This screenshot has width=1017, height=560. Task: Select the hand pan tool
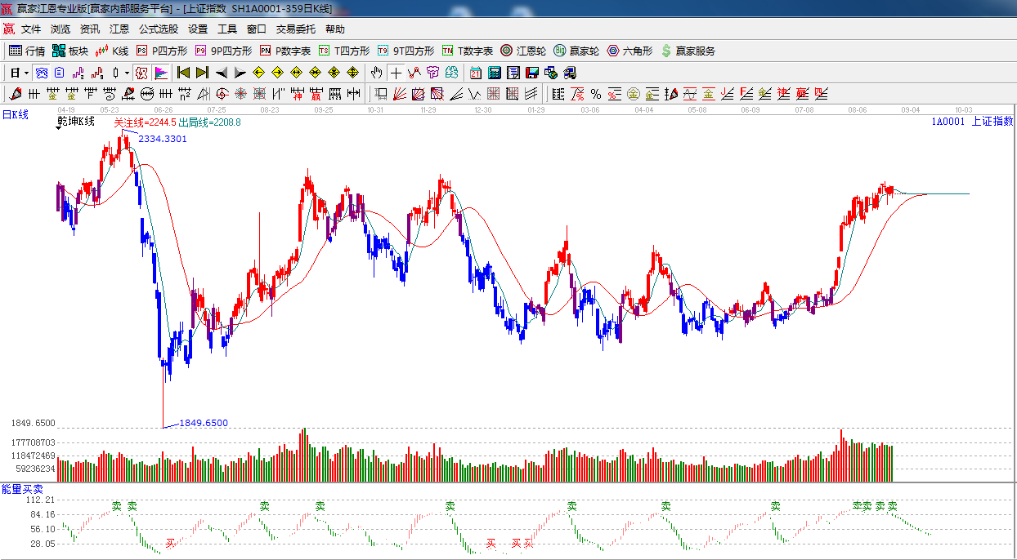[376, 73]
